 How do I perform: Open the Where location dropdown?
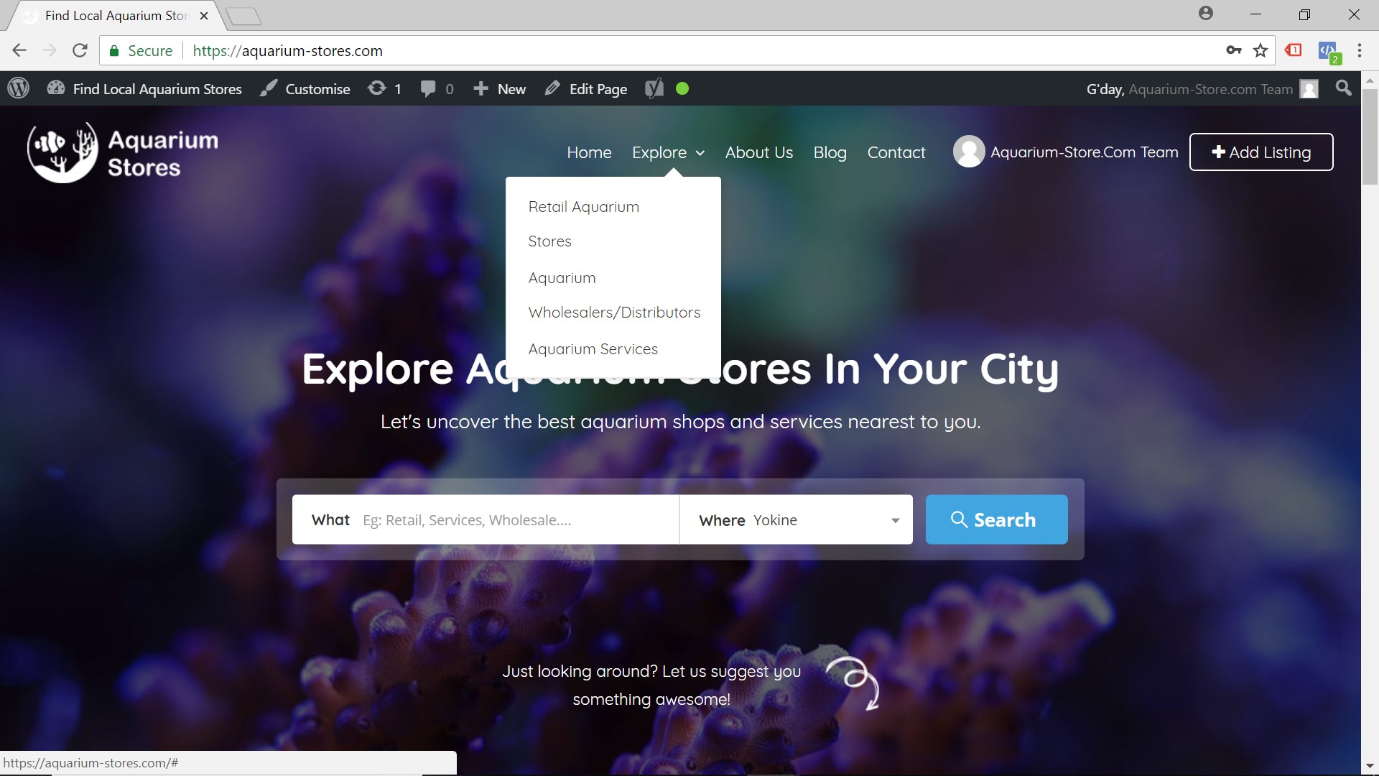click(x=895, y=519)
